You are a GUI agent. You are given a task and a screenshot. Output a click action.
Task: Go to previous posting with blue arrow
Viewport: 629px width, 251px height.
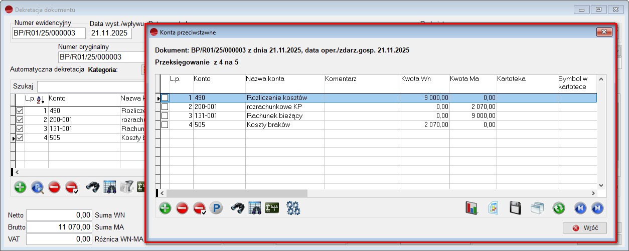coord(580,208)
